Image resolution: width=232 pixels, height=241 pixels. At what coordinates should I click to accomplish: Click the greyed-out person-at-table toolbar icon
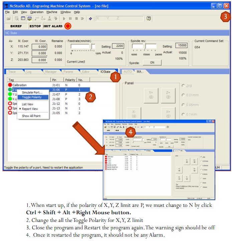pos(49,19)
